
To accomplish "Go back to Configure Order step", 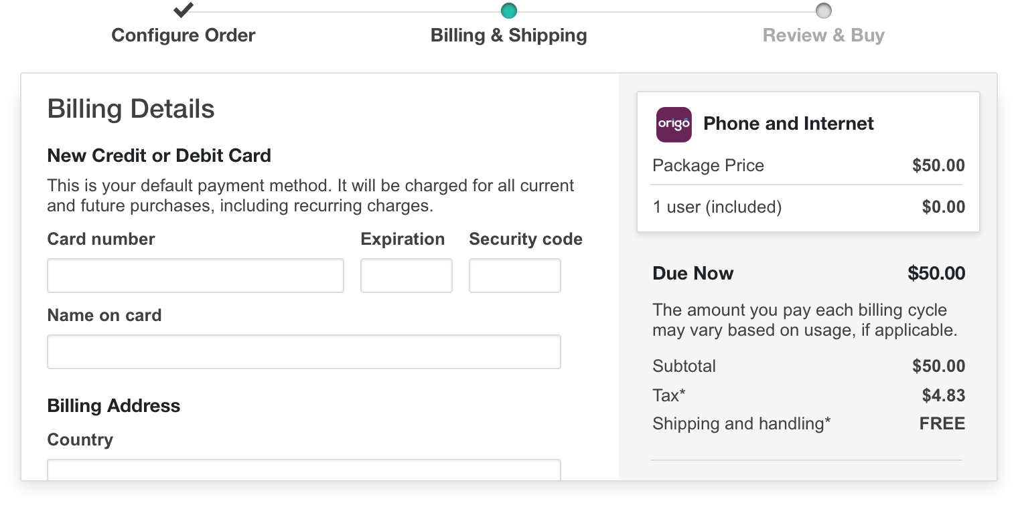I will pyautogui.click(x=184, y=35).
